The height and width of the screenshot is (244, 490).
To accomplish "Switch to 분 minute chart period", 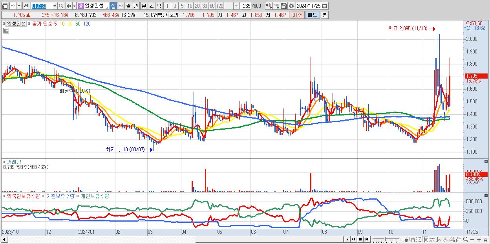I will (144, 6).
